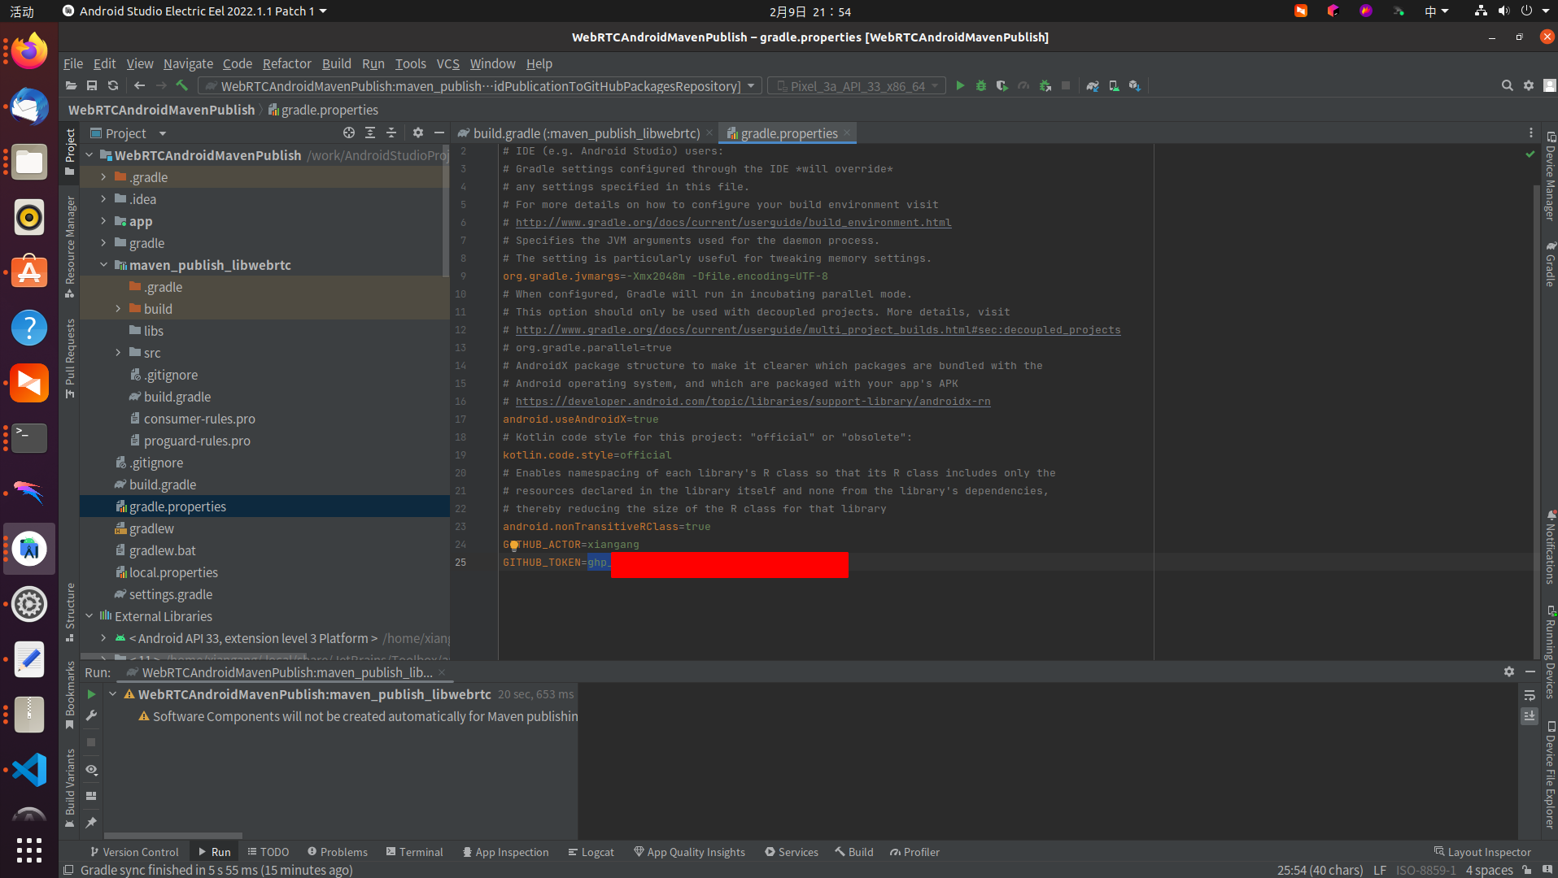Open the Terminal tool window tab

pos(415,852)
